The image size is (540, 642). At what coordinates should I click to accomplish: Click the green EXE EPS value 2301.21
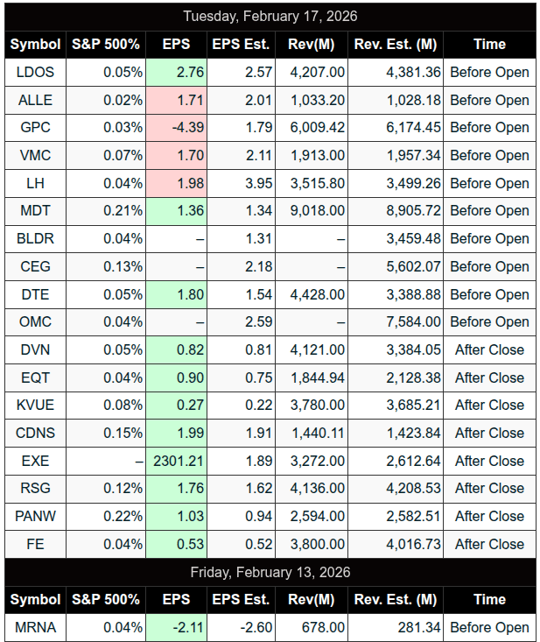[178, 461]
